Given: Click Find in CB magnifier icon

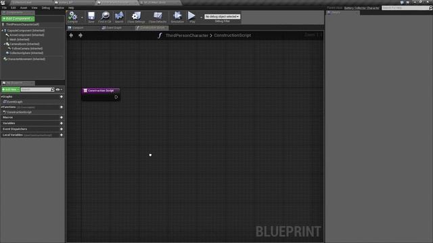Looking at the screenshot, I should pos(105,17).
